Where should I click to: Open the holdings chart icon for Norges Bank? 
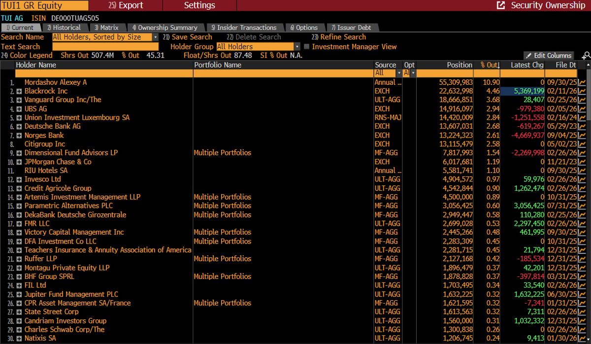coord(582,136)
